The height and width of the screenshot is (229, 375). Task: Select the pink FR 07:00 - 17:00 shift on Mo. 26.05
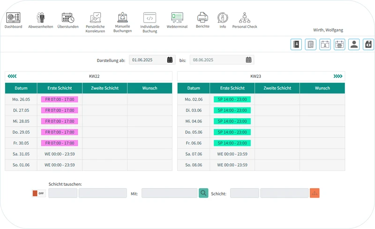pos(60,99)
